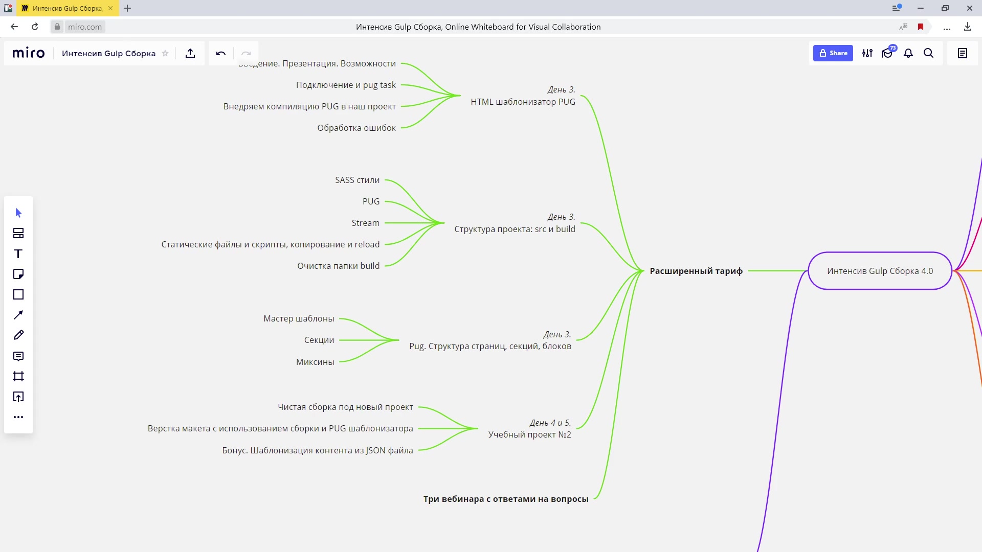The width and height of the screenshot is (982, 552).
Task: Click the red bookmark icon
Action: 921,27
